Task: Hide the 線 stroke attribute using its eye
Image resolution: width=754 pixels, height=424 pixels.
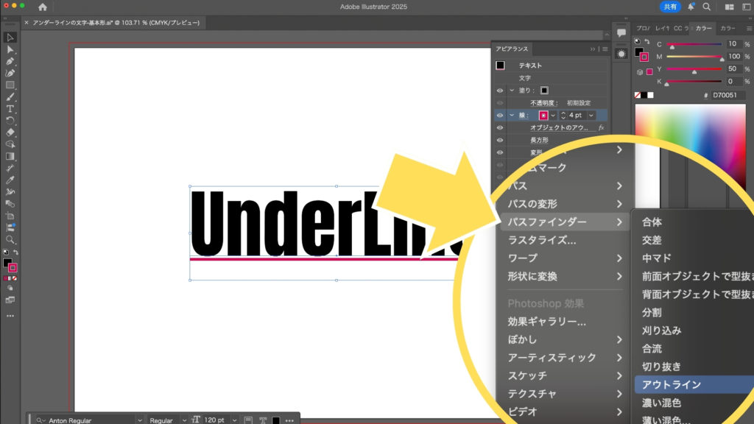Action: (500, 116)
